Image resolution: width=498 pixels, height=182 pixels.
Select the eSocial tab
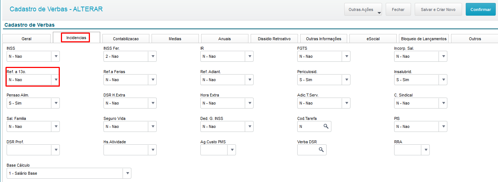[373, 39]
